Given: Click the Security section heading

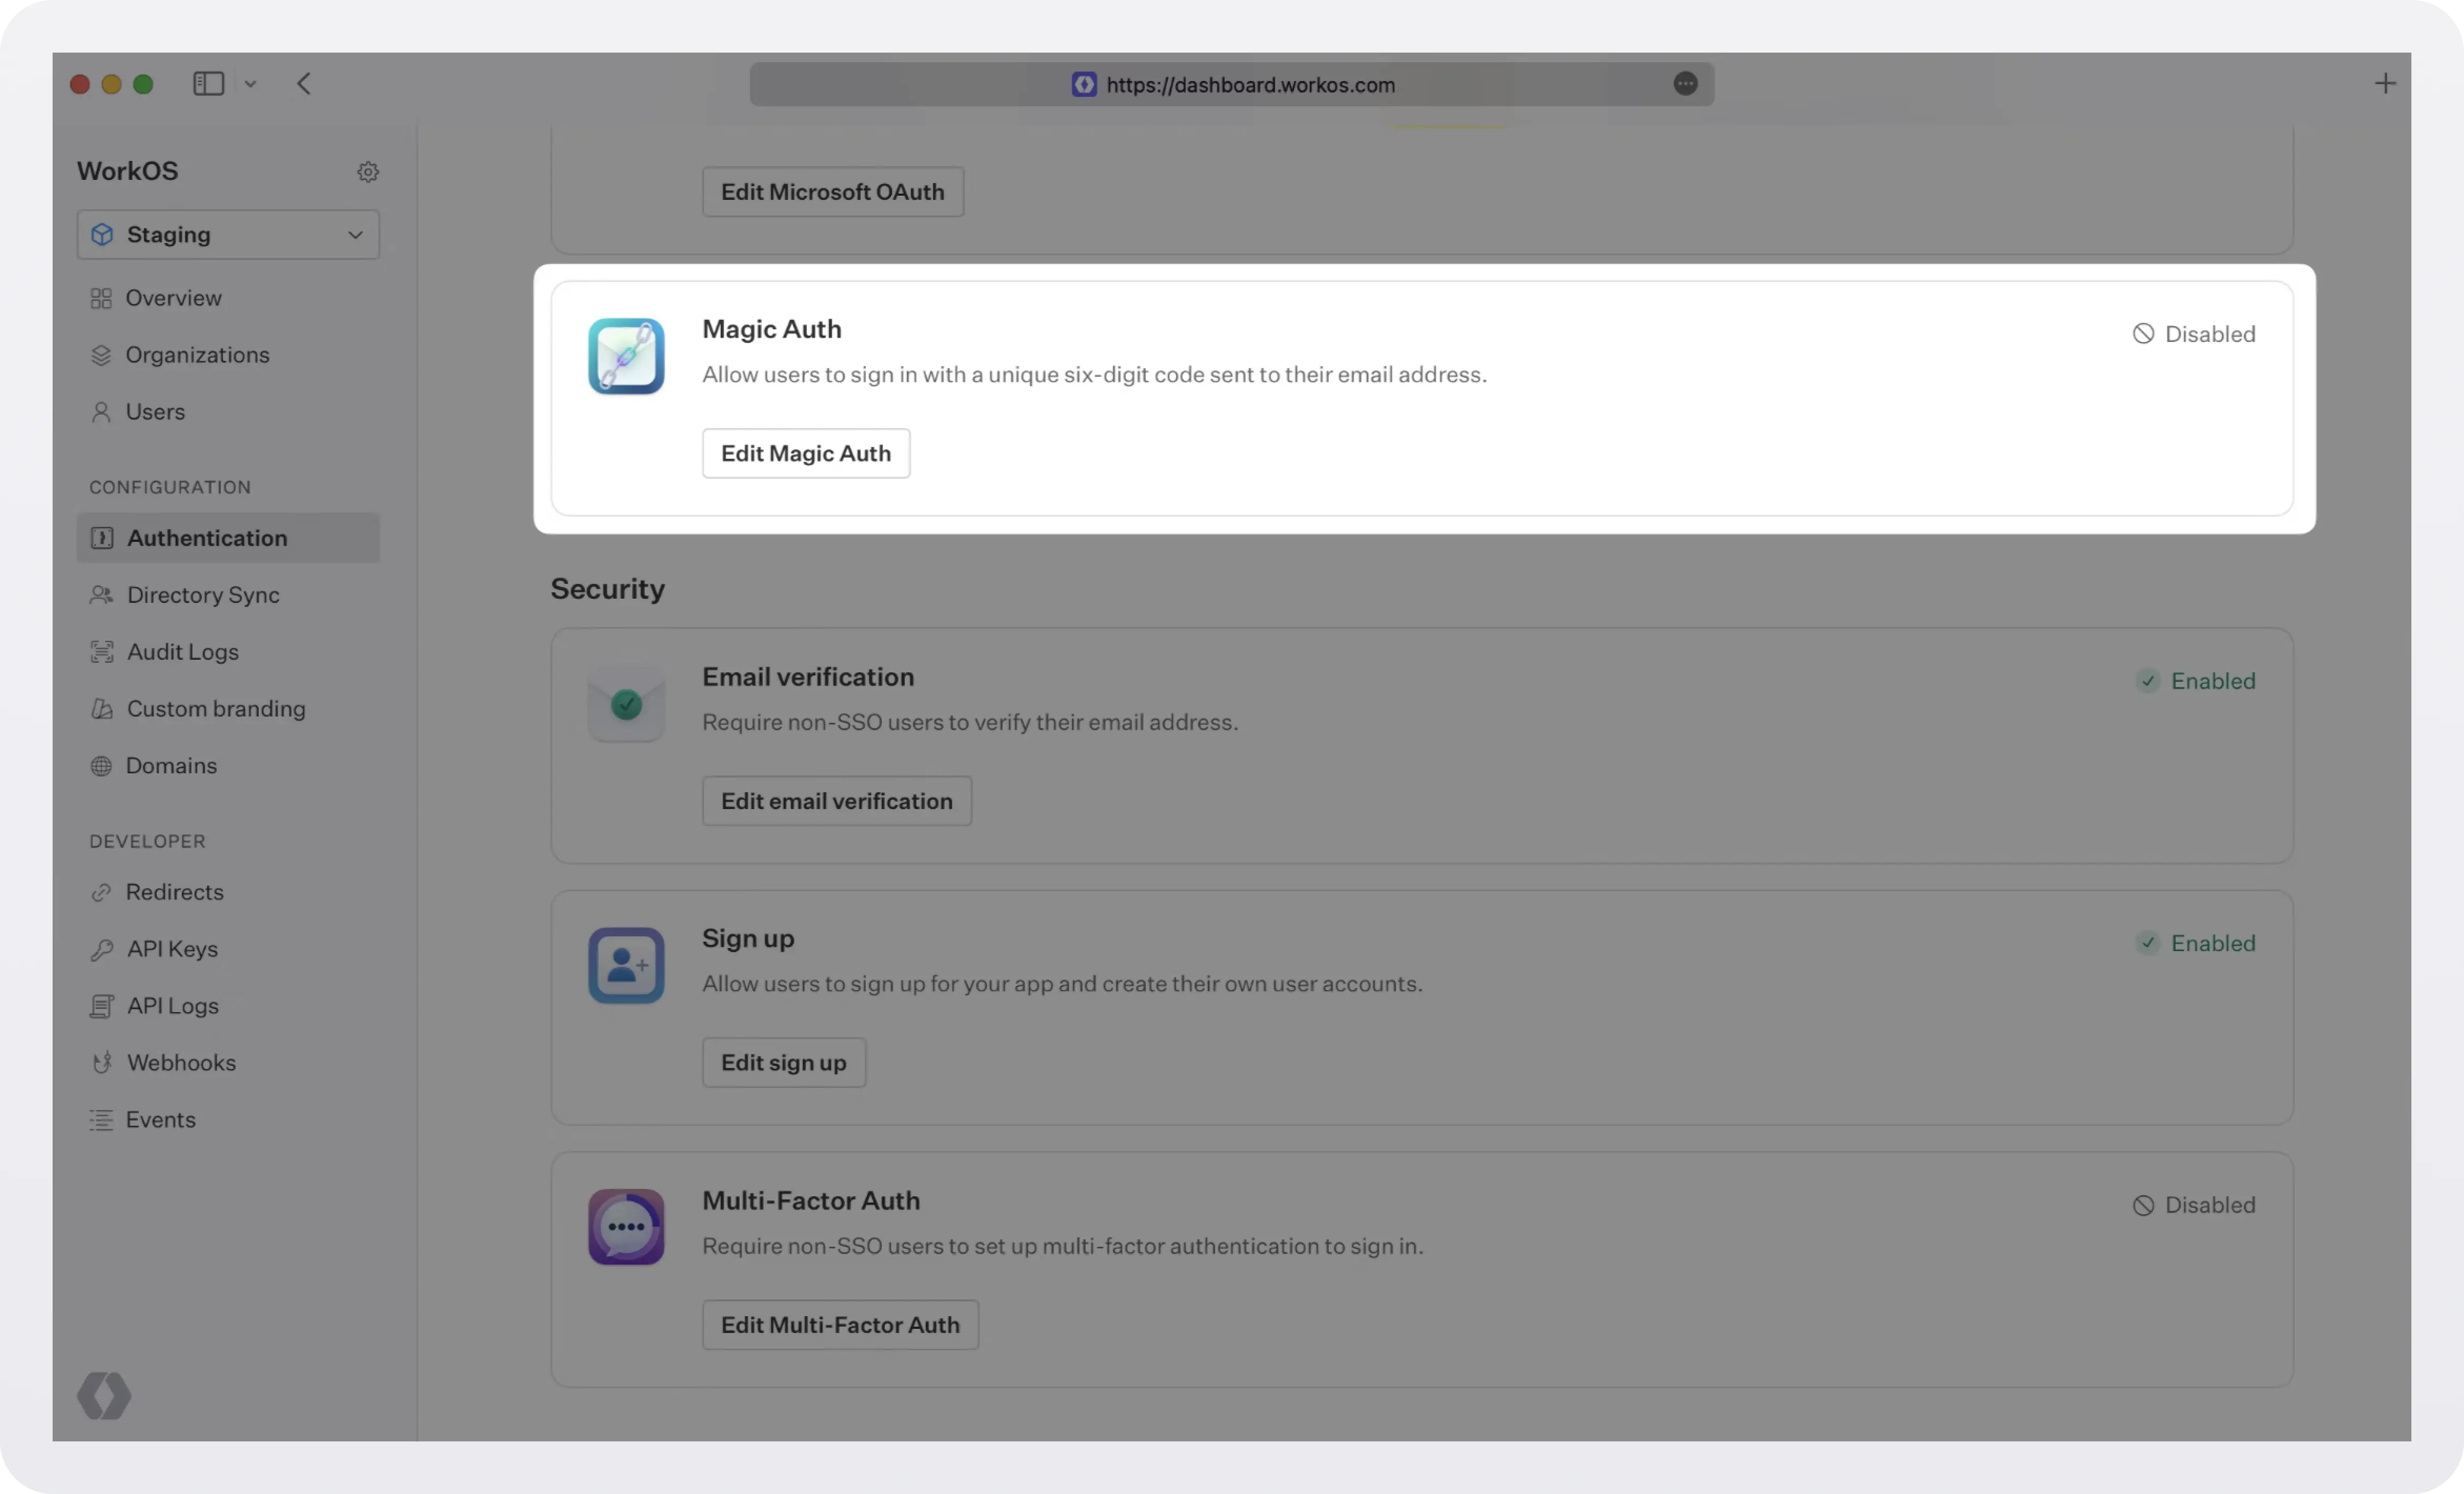Looking at the screenshot, I should click(x=607, y=589).
